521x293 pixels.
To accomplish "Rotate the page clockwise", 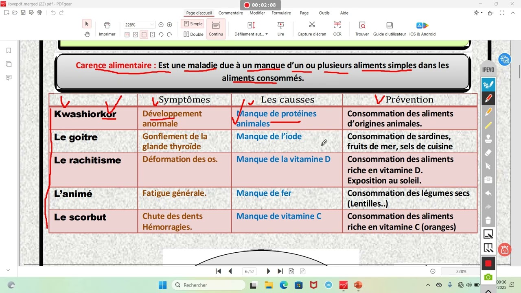I will pyautogui.click(x=169, y=35).
